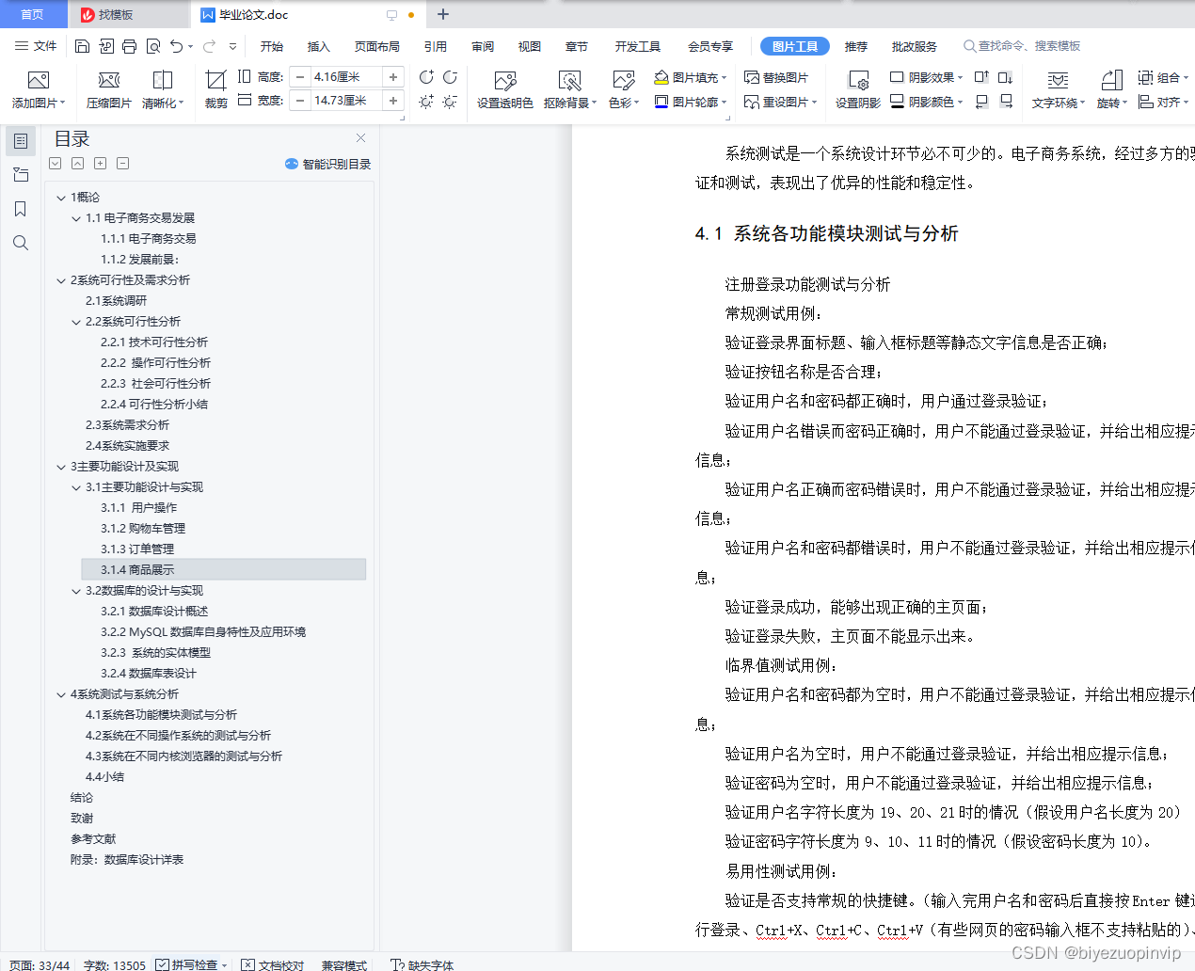This screenshot has height=971, width=1195.
Task: Switch to 审阅 tab
Action: pos(483,46)
